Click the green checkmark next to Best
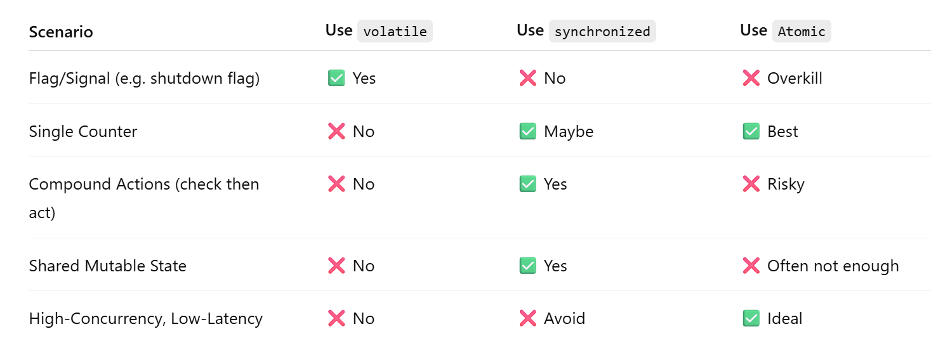The height and width of the screenshot is (362, 931). click(x=751, y=131)
